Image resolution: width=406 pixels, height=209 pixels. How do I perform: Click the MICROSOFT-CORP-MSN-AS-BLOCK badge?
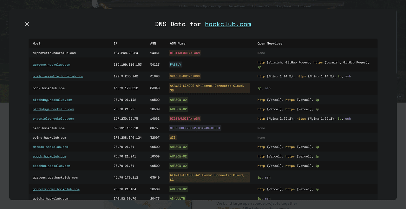click(195, 128)
